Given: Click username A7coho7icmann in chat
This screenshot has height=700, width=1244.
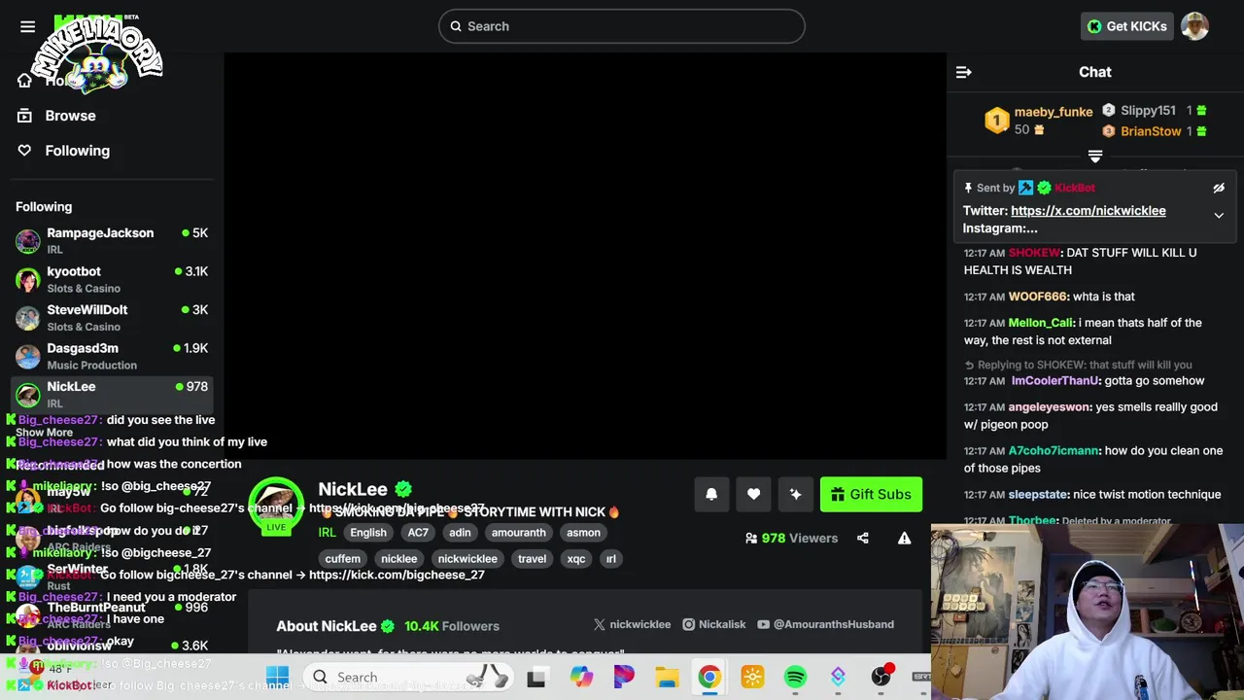Looking at the screenshot, I should (1054, 451).
